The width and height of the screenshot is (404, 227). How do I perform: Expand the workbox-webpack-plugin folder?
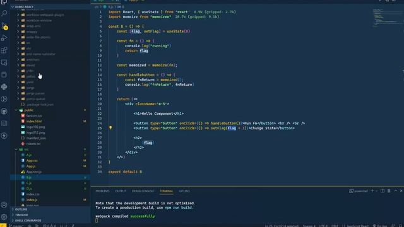click(50, 15)
